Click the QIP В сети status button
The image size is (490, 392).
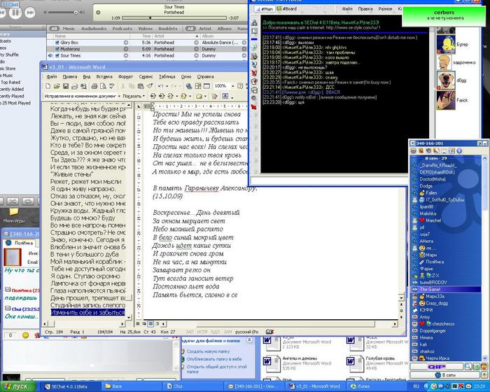[x=445, y=375]
